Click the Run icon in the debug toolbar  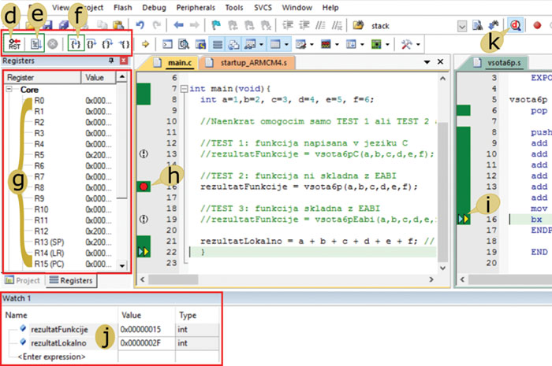pos(36,44)
